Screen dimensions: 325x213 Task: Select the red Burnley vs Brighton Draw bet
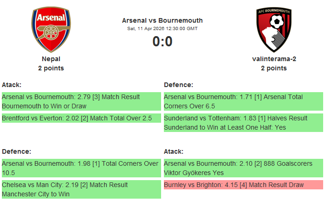pyautogui.click(x=243, y=185)
